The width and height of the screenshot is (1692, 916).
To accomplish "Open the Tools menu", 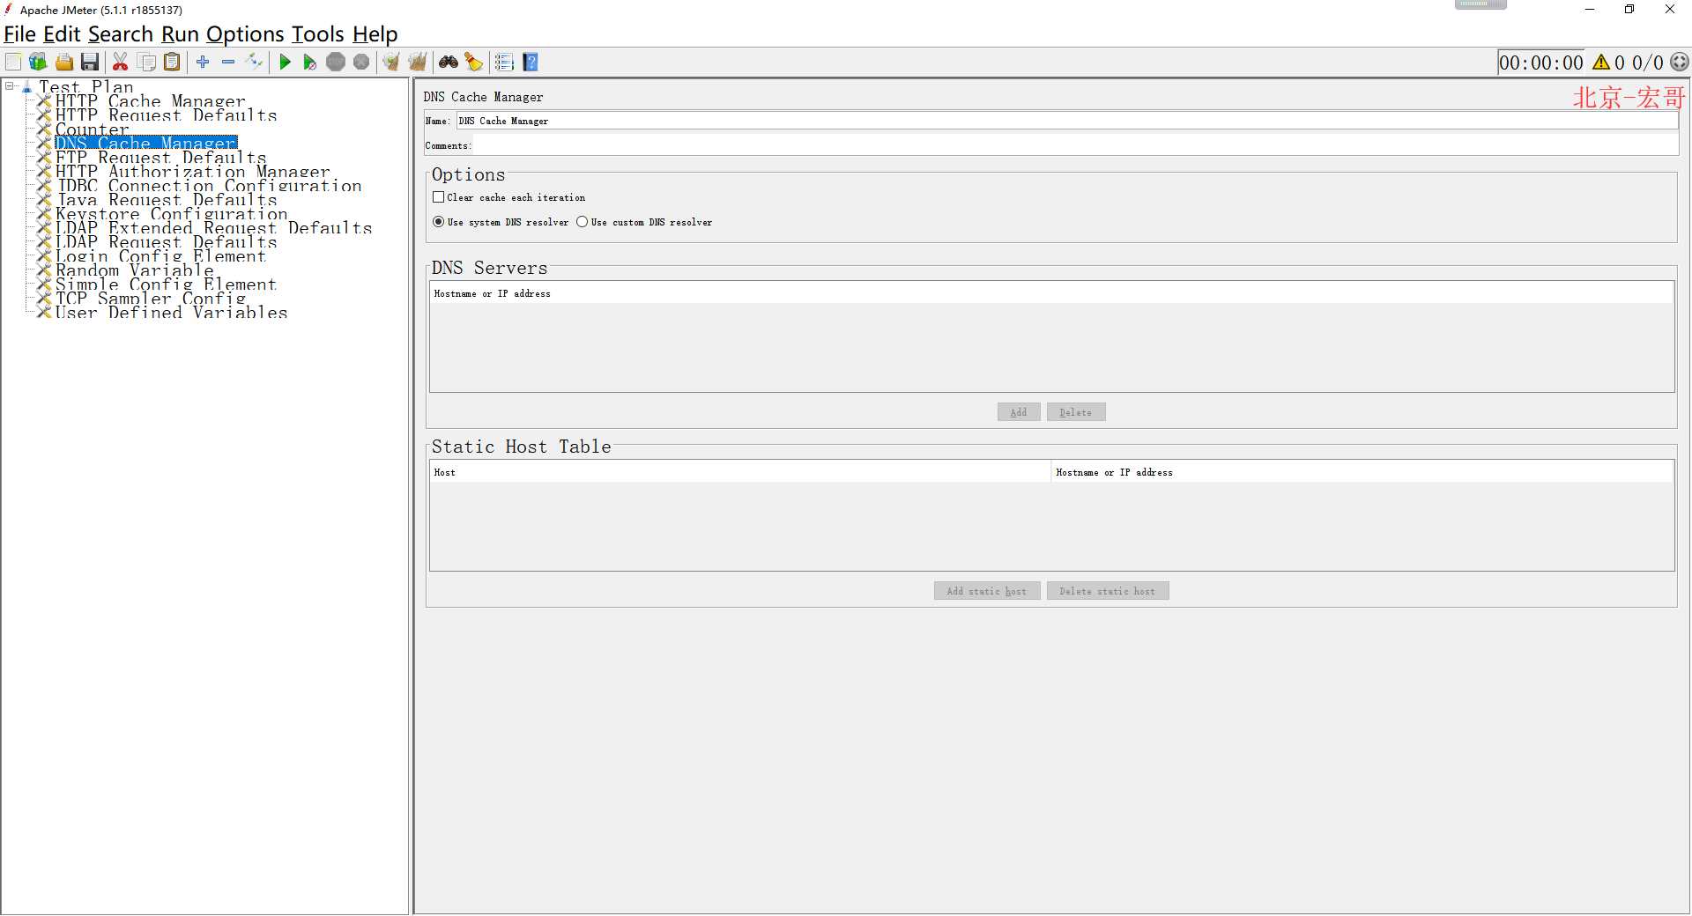I will click(317, 34).
